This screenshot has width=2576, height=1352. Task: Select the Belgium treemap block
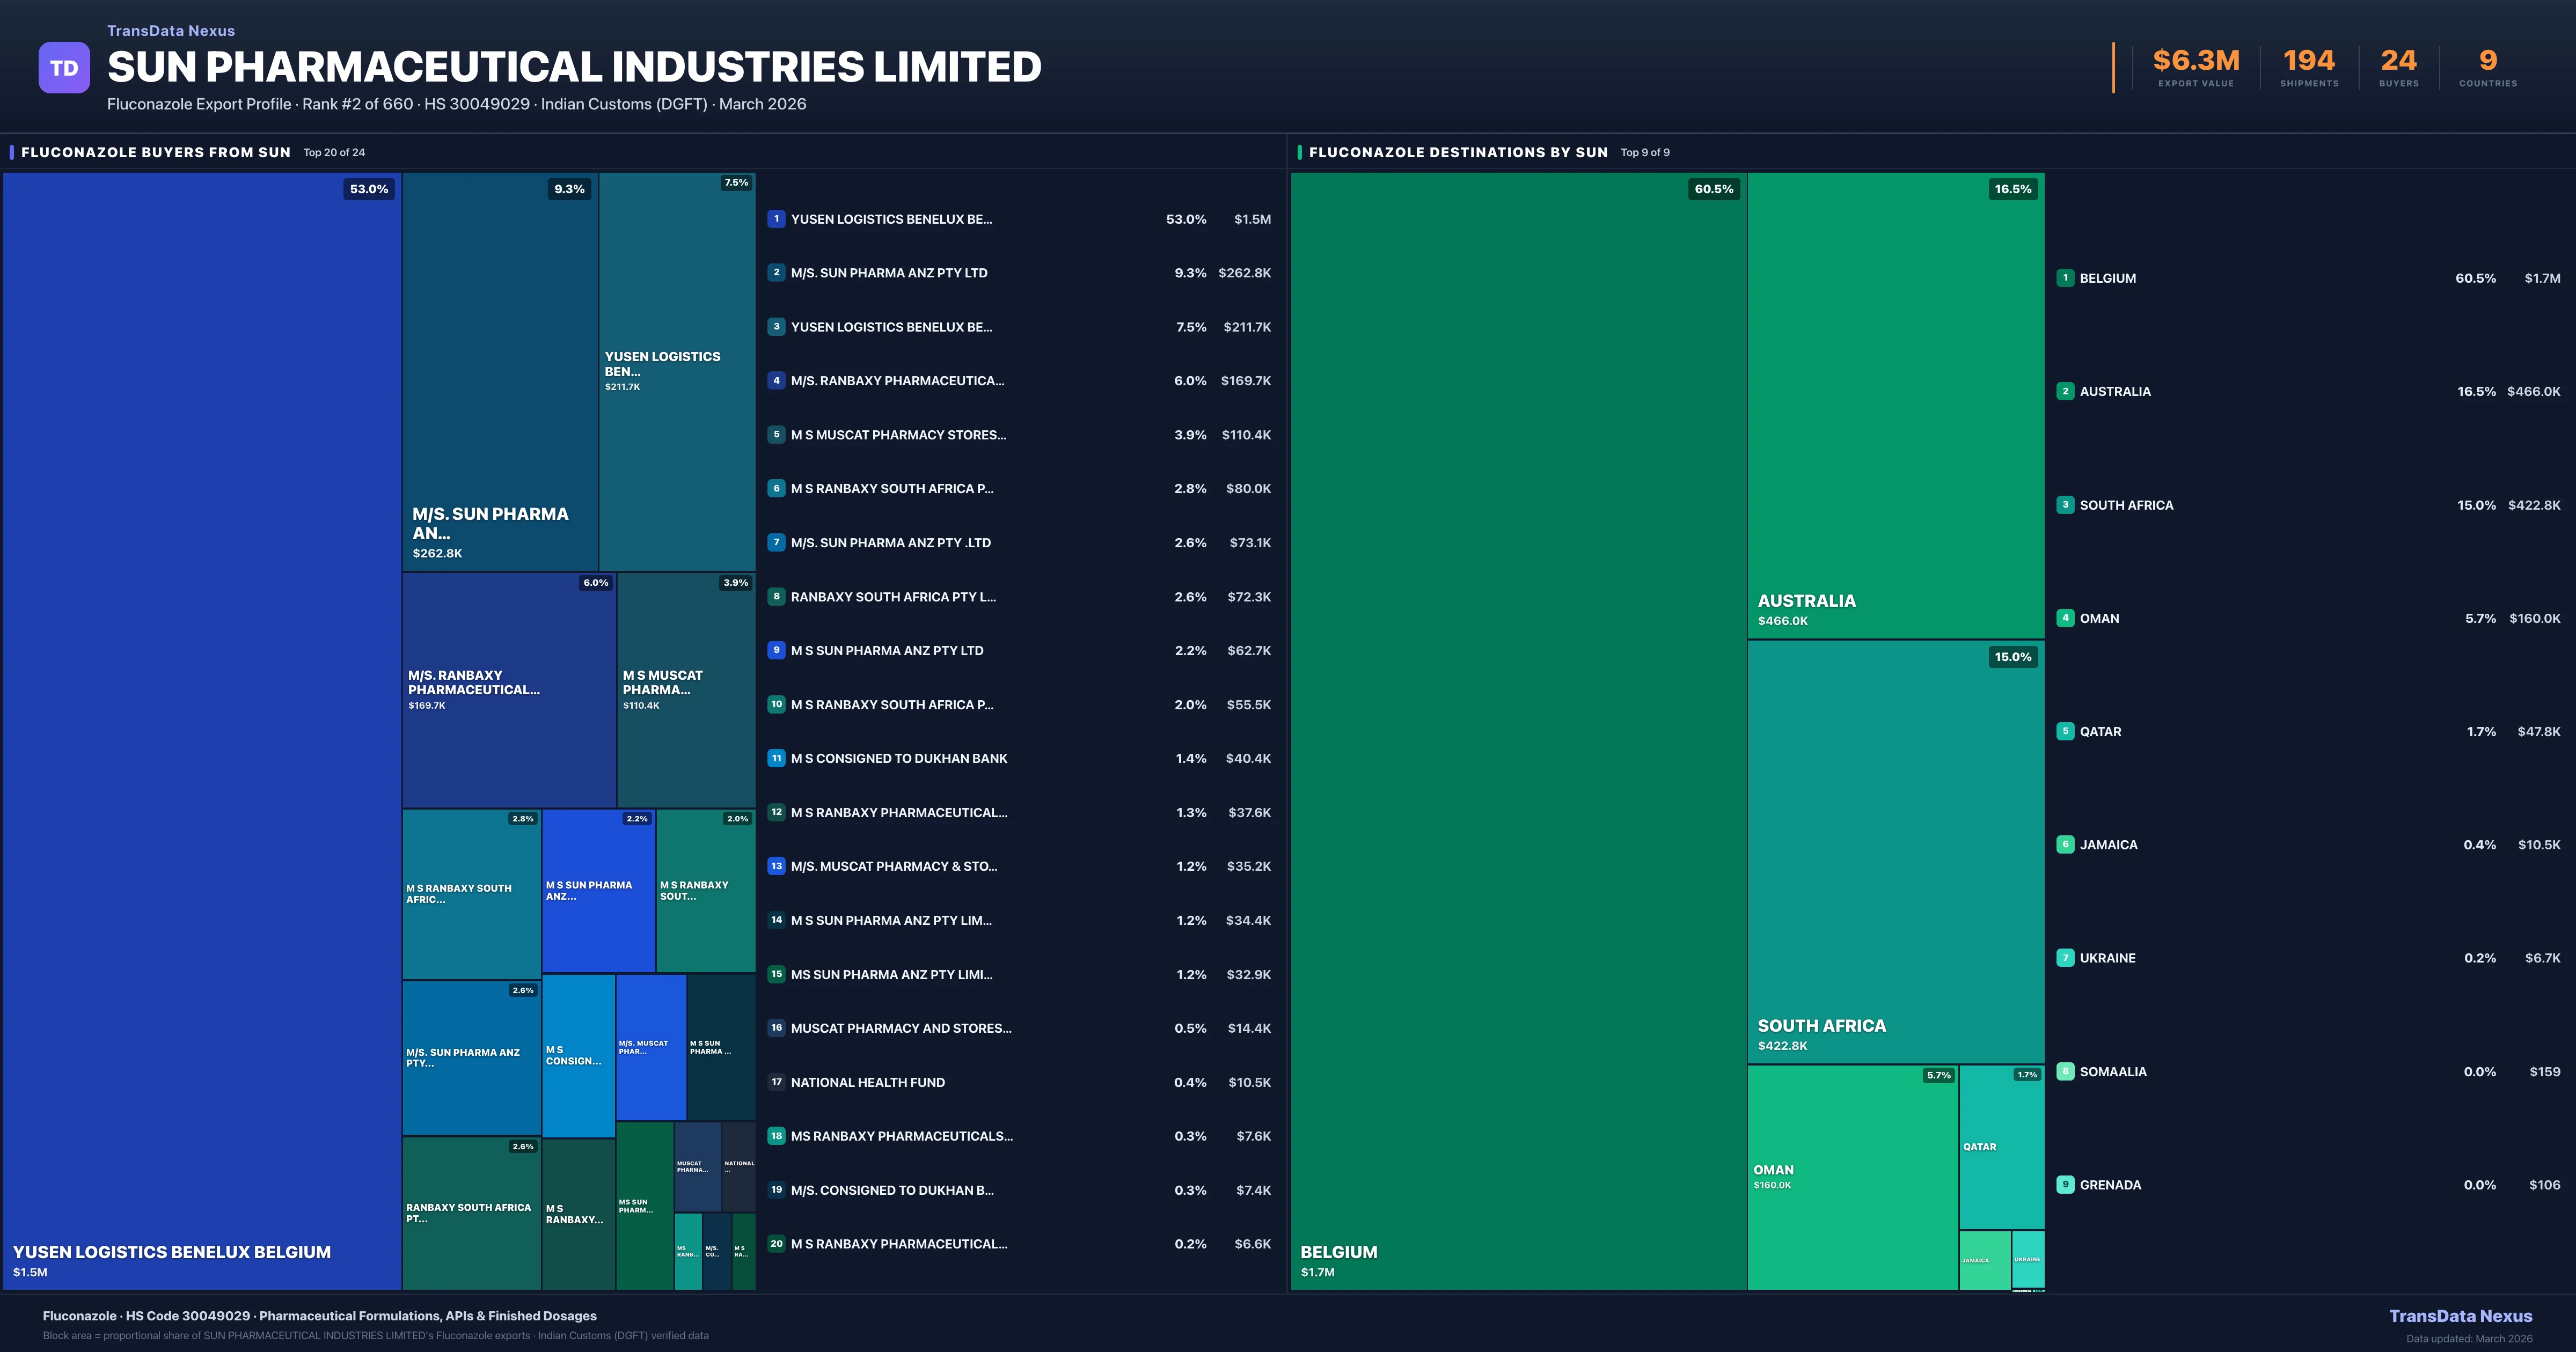click(x=1517, y=730)
